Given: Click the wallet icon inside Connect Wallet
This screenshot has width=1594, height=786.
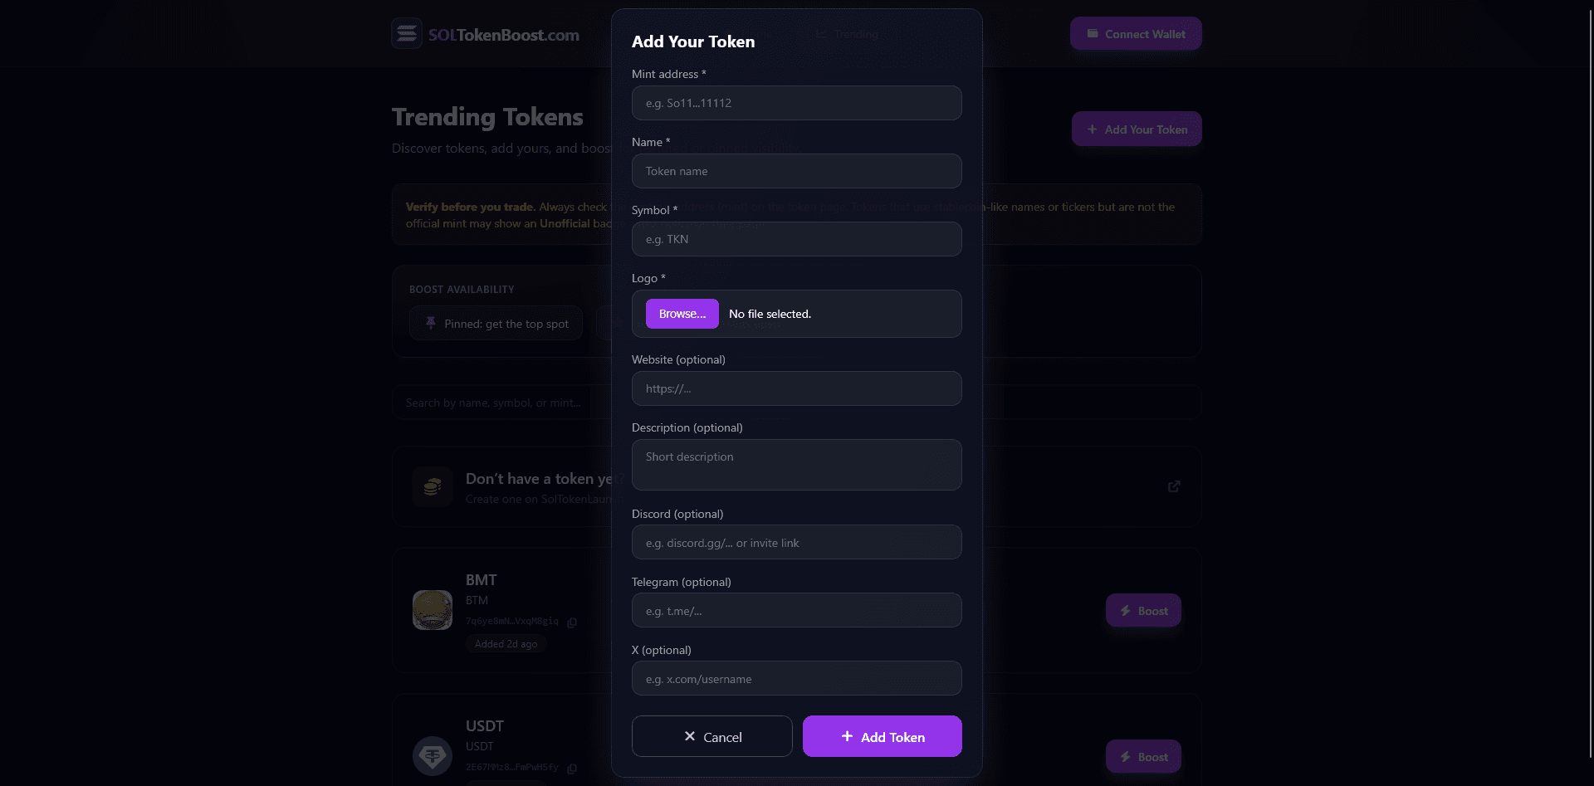Looking at the screenshot, I should click(x=1092, y=34).
